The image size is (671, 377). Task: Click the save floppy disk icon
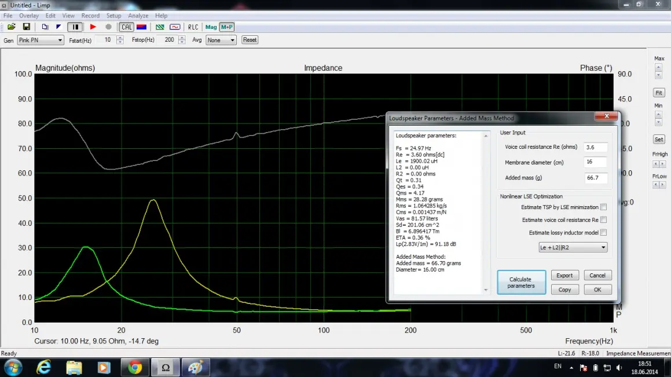click(x=26, y=27)
